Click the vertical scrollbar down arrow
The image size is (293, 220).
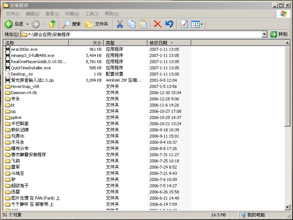[287, 207]
